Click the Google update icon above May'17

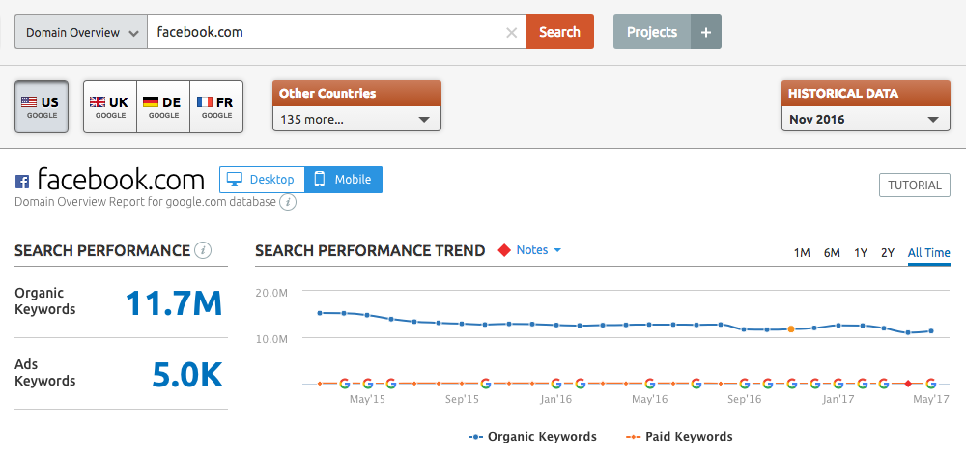click(931, 384)
